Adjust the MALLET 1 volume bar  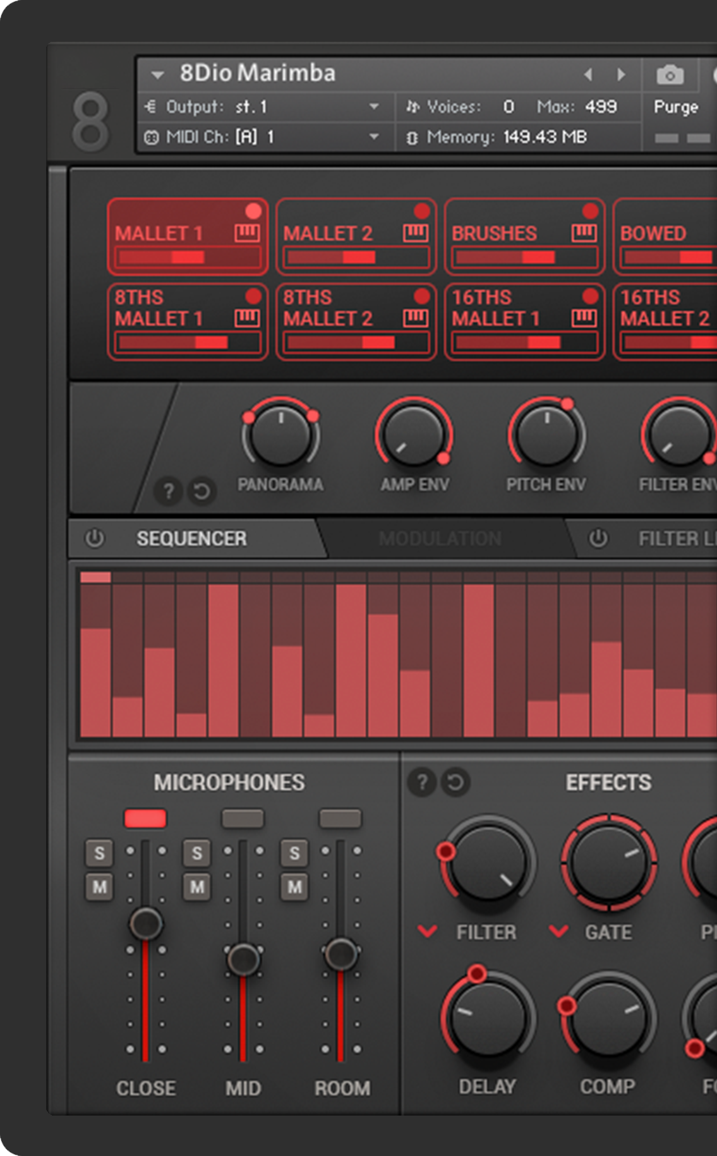[x=188, y=257]
